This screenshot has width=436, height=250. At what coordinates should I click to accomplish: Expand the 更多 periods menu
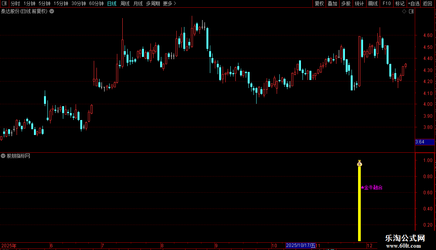pos(170,3)
